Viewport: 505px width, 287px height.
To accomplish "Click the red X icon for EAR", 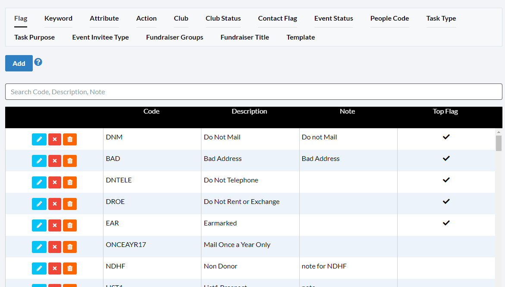I will coord(55,225).
